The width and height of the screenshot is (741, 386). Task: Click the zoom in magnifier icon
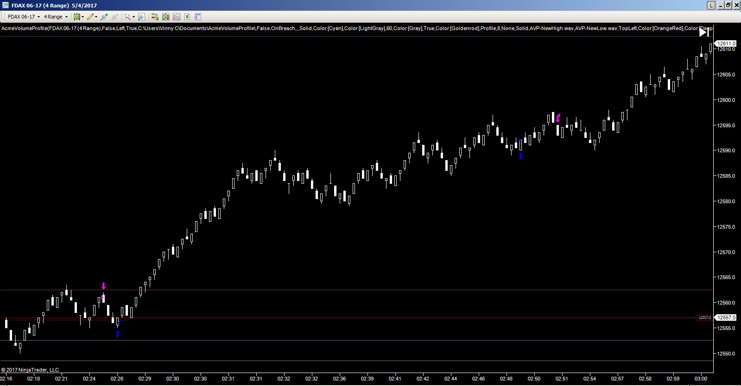pyautogui.click(x=104, y=17)
